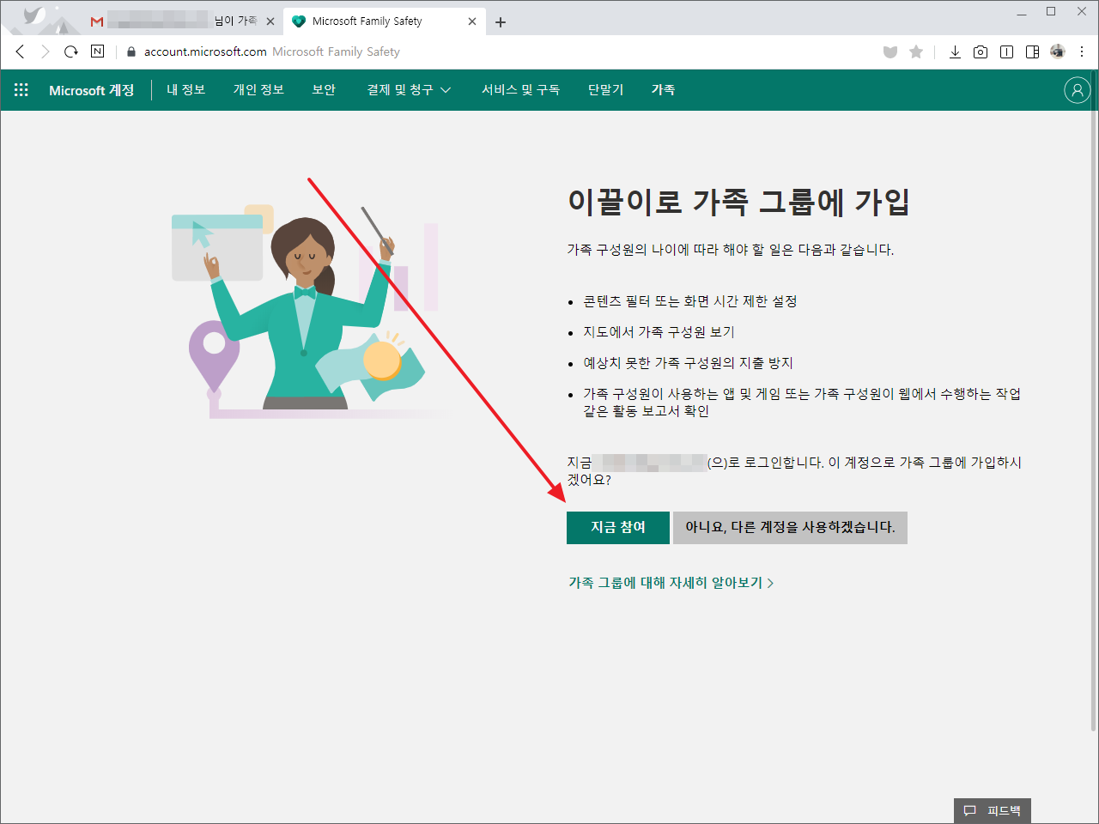
Task: Reload the page with refresh icon
Action: click(x=71, y=51)
